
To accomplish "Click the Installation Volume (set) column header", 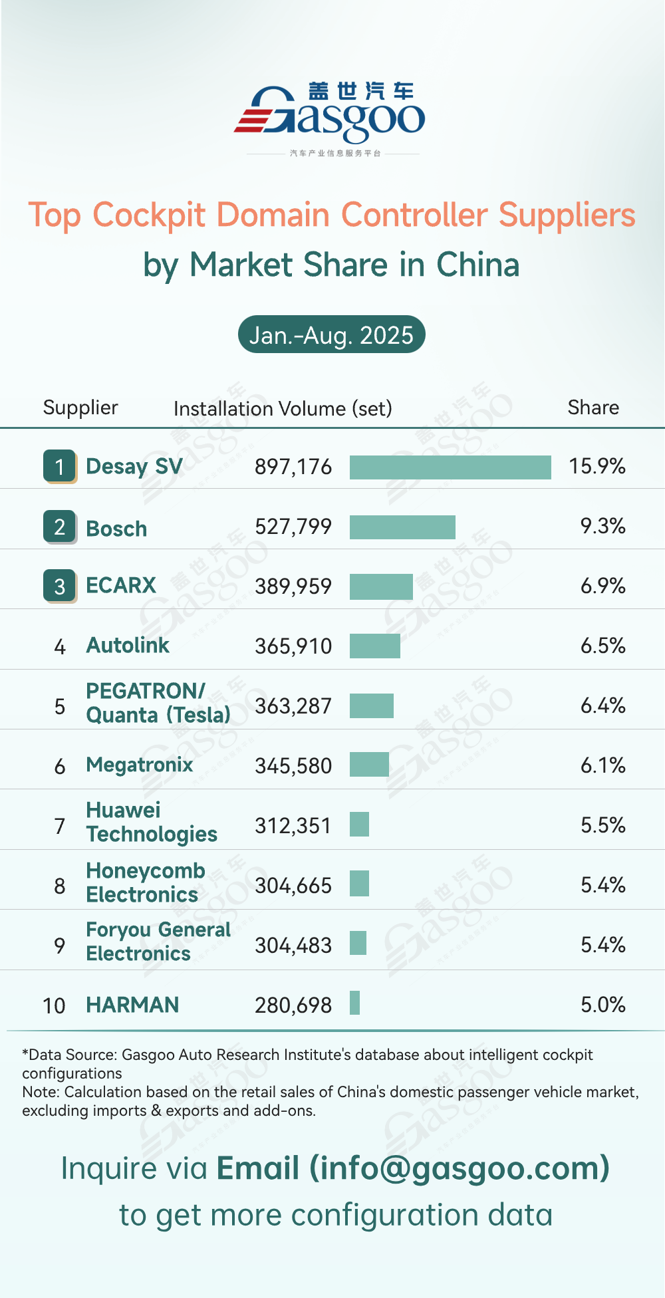I will [x=283, y=408].
